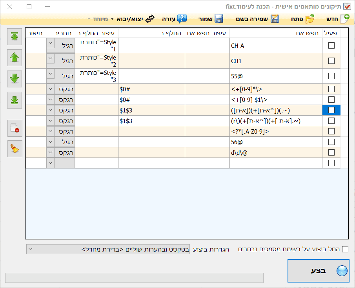This screenshot has width=355, height=288.
Task: Open the syntax dropdown in the 55@ row
Action: coord(51,74)
